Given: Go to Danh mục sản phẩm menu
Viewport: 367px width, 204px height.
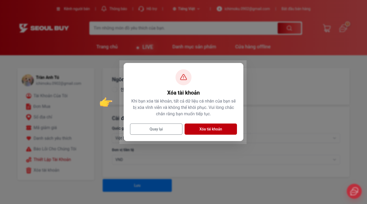Looking at the screenshot, I should (194, 47).
